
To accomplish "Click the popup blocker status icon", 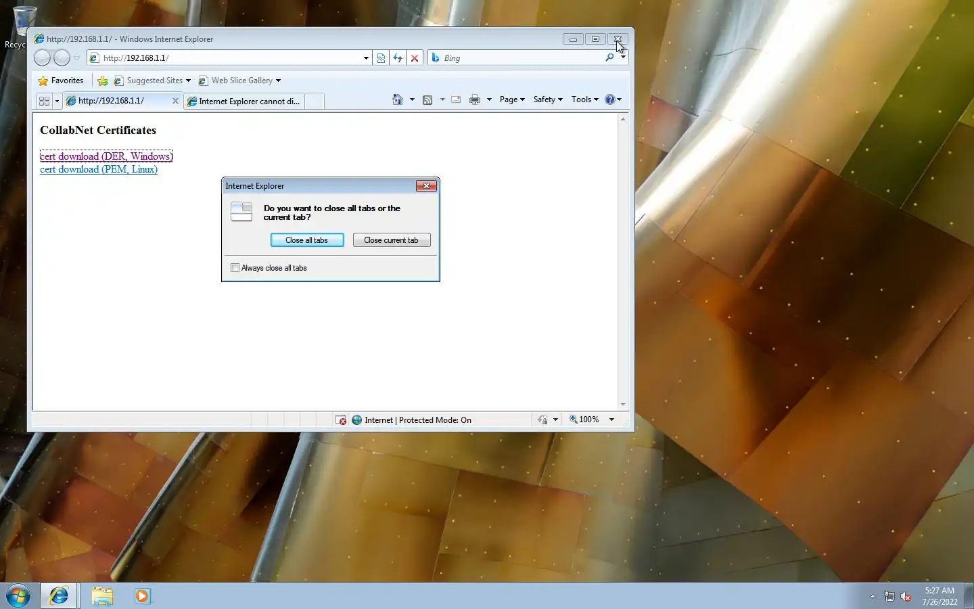I will pyautogui.click(x=341, y=420).
